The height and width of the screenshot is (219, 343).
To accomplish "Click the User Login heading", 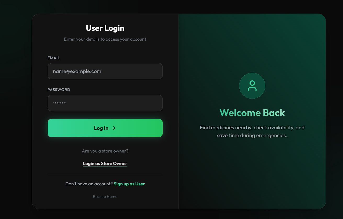I will coord(105,28).
